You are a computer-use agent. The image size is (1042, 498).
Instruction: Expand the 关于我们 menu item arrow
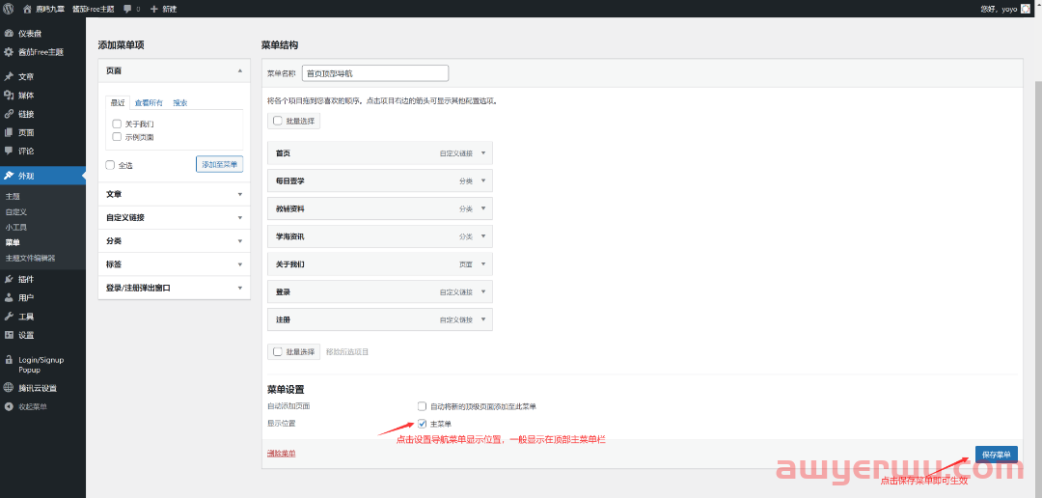[x=483, y=263]
